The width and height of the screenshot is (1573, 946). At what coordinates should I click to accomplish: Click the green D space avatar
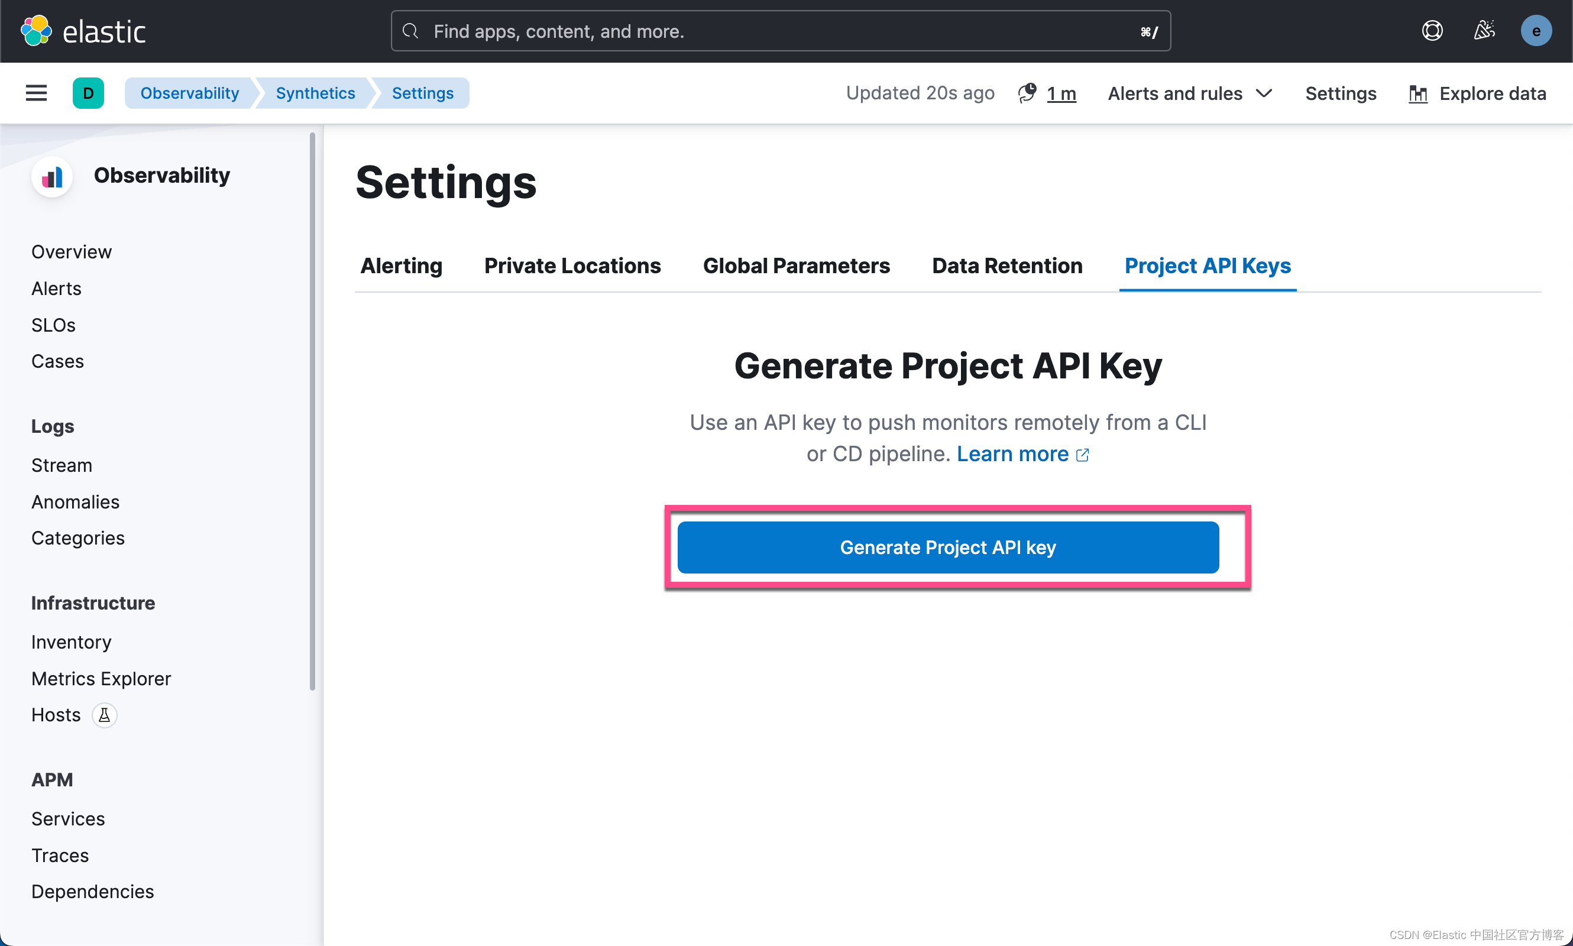tap(88, 93)
